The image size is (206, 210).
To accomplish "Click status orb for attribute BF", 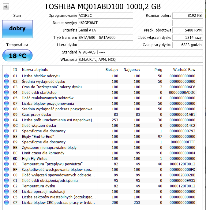I will click(6, 169).
